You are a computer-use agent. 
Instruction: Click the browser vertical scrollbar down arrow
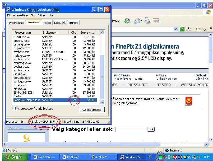pyautogui.click(x=211, y=140)
